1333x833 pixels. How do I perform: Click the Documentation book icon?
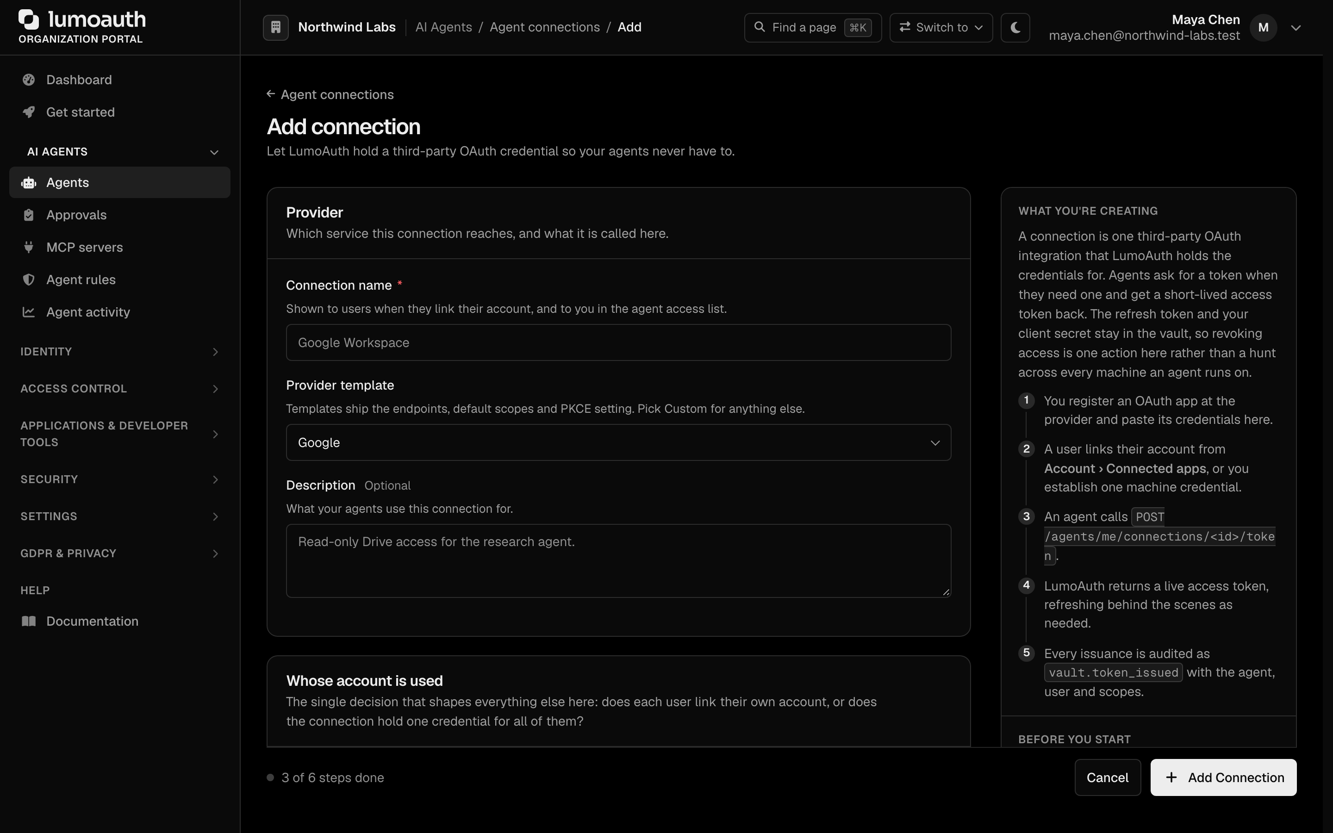pos(29,622)
